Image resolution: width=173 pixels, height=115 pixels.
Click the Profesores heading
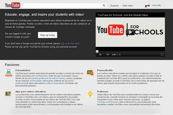[x=103, y=92]
